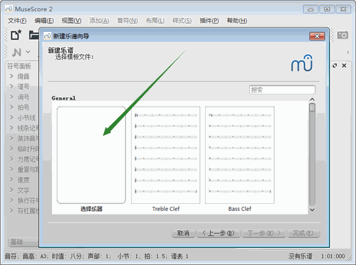Click the note input N icon

pos(16,53)
